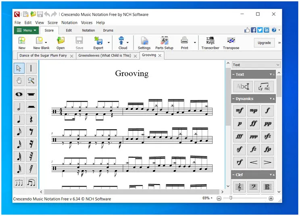Open the Settings toolbar button
The width and height of the screenshot is (300, 216).
tap(144, 43)
